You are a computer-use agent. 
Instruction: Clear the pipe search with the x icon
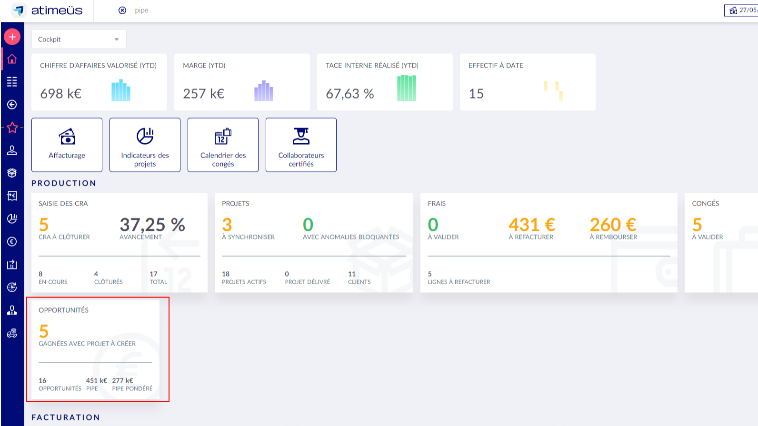[x=122, y=10]
